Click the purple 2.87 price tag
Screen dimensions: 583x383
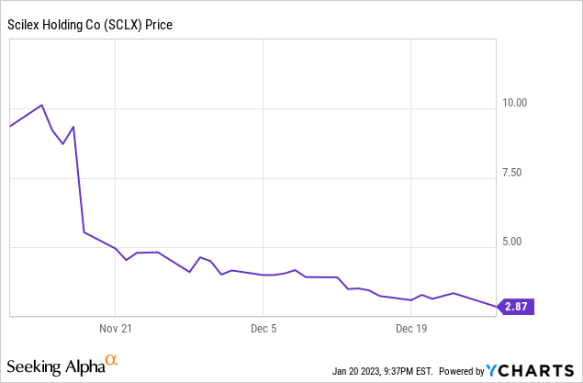pyautogui.click(x=514, y=308)
